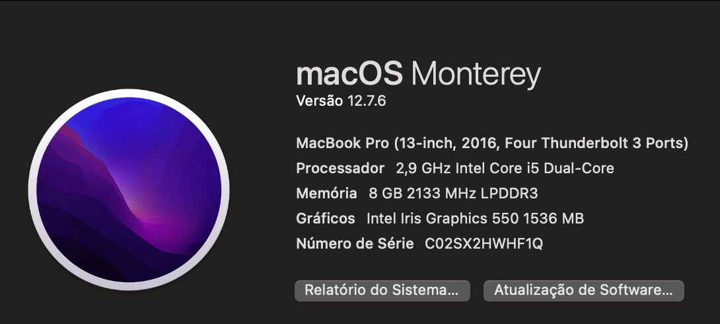720x324 pixels.
Task: Click the macOS Monterey wallpaper icon
Action: tap(129, 190)
